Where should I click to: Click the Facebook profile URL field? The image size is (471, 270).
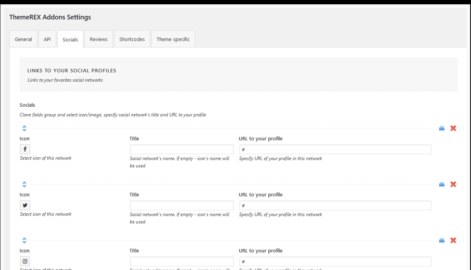(x=335, y=149)
